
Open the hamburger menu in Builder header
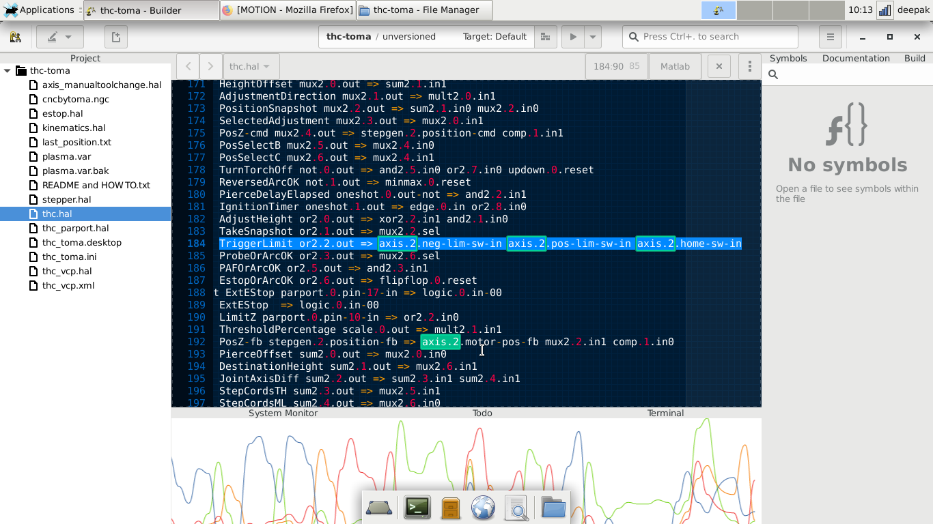[x=830, y=37]
